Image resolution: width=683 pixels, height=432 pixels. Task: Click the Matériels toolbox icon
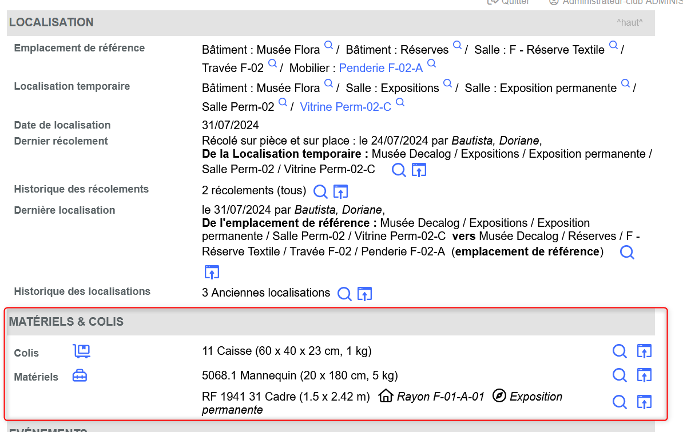(80, 376)
